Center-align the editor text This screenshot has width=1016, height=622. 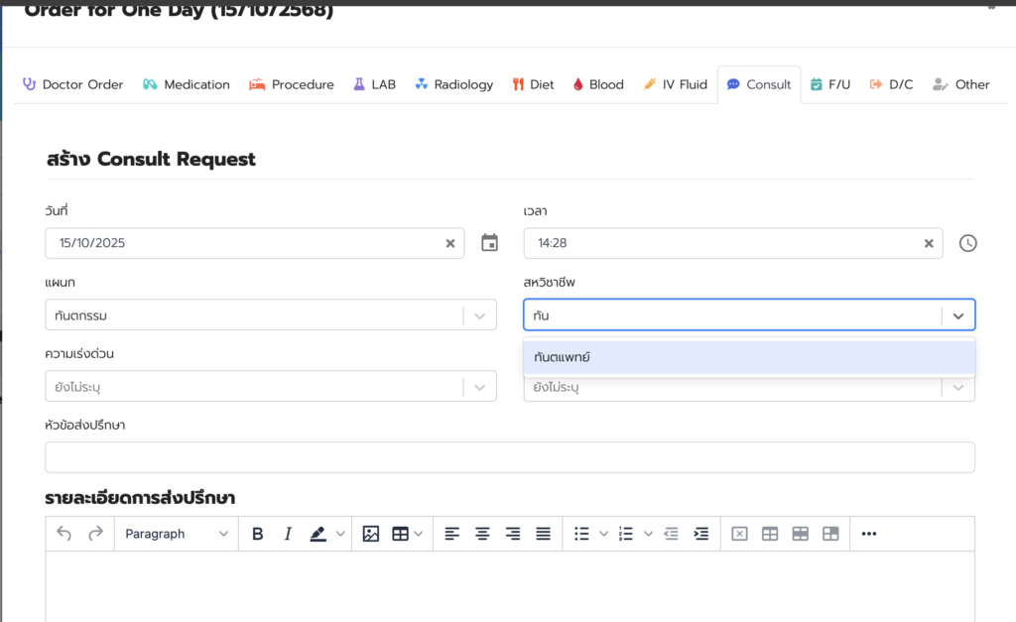(482, 534)
